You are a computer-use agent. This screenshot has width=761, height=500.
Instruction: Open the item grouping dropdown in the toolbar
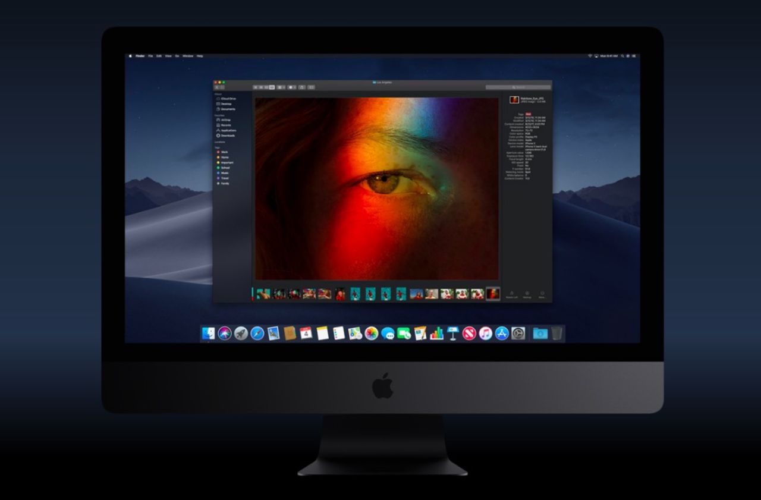tap(281, 86)
